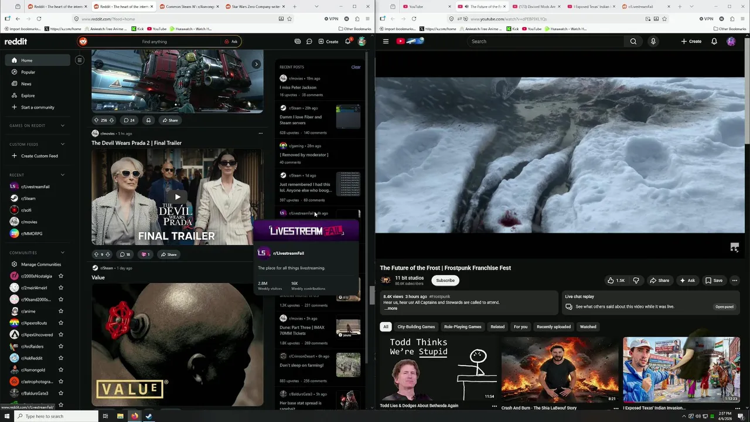Open tab list dropdown in YouTube browser

click(x=692, y=6)
